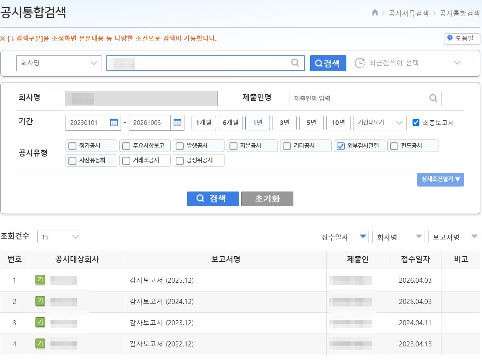Image resolution: width=482 pixels, height=361 pixels.
Task: Click the home icon in breadcrumb
Action: point(375,12)
